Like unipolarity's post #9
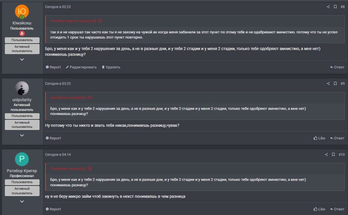Screen dimensions: 348x215 point(319,138)
